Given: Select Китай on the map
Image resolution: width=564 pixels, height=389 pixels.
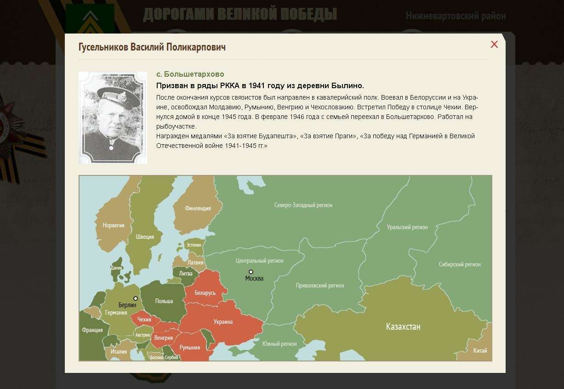Looking at the screenshot, I should coord(480,350).
